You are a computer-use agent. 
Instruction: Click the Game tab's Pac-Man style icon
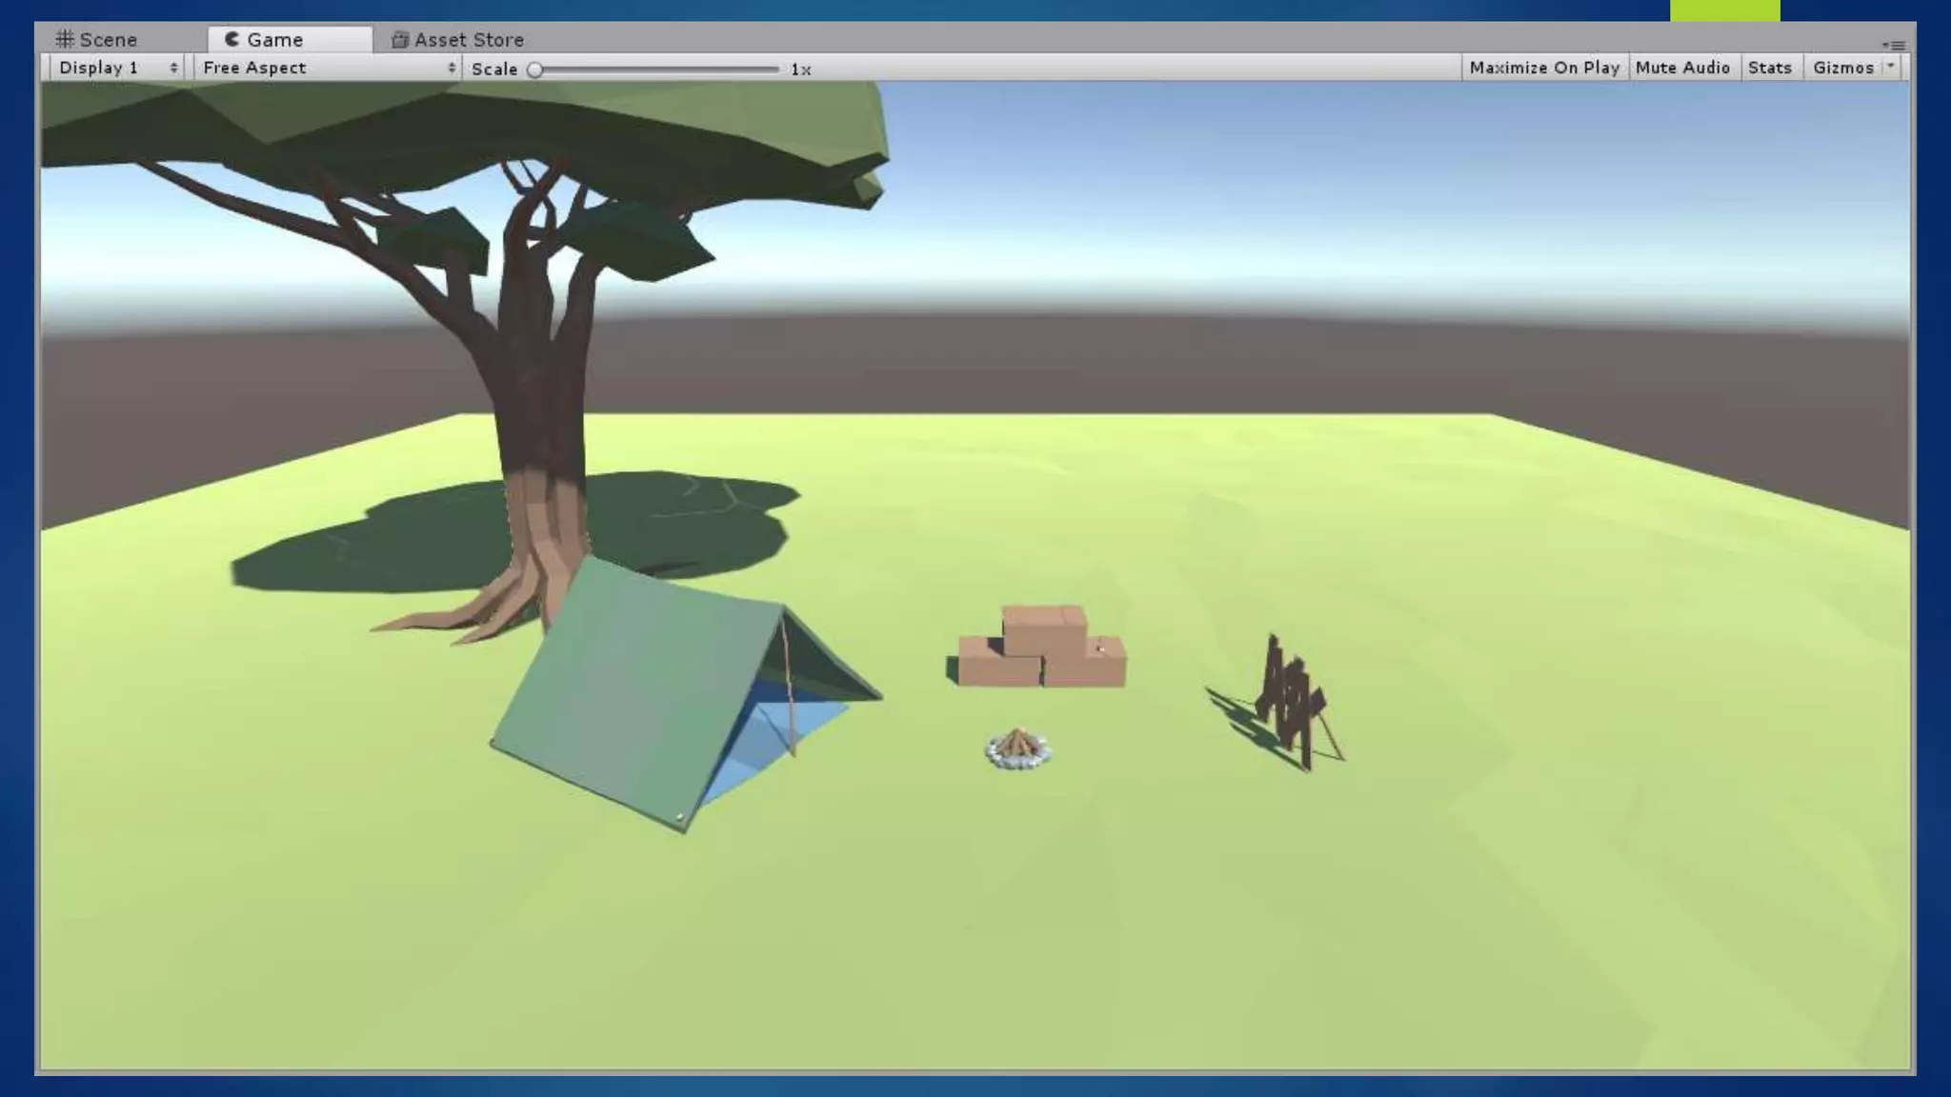[231, 39]
